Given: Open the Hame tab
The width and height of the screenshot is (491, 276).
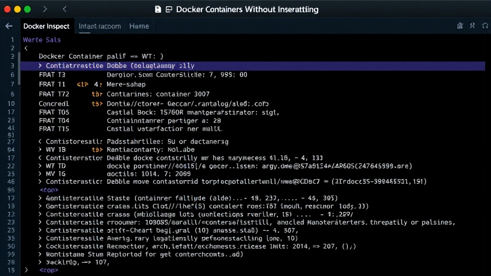Looking at the screenshot, I should (x=139, y=26).
